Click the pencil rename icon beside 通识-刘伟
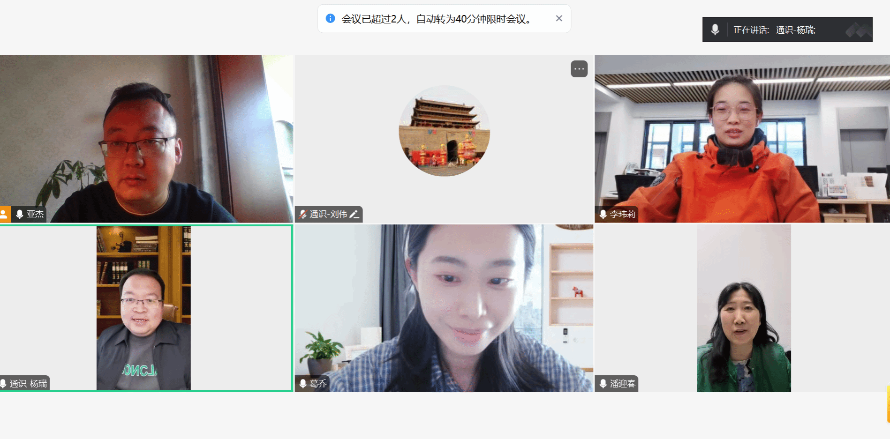The height and width of the screenshot is (439, 890). coord(354,214)
